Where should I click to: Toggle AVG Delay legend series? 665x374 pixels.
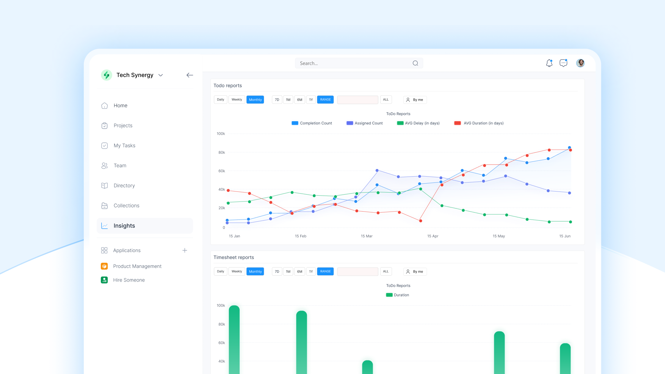[418, 123]
